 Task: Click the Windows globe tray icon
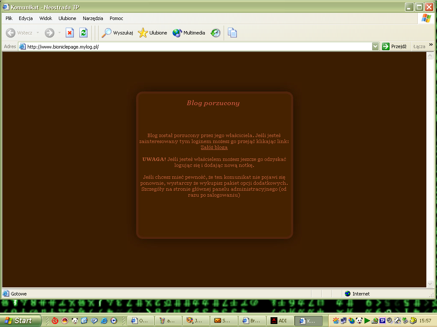click(352, 321)
